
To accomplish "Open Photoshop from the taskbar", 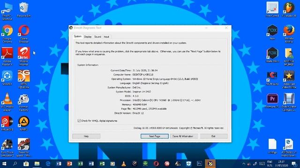I will [x=199, y=164].
